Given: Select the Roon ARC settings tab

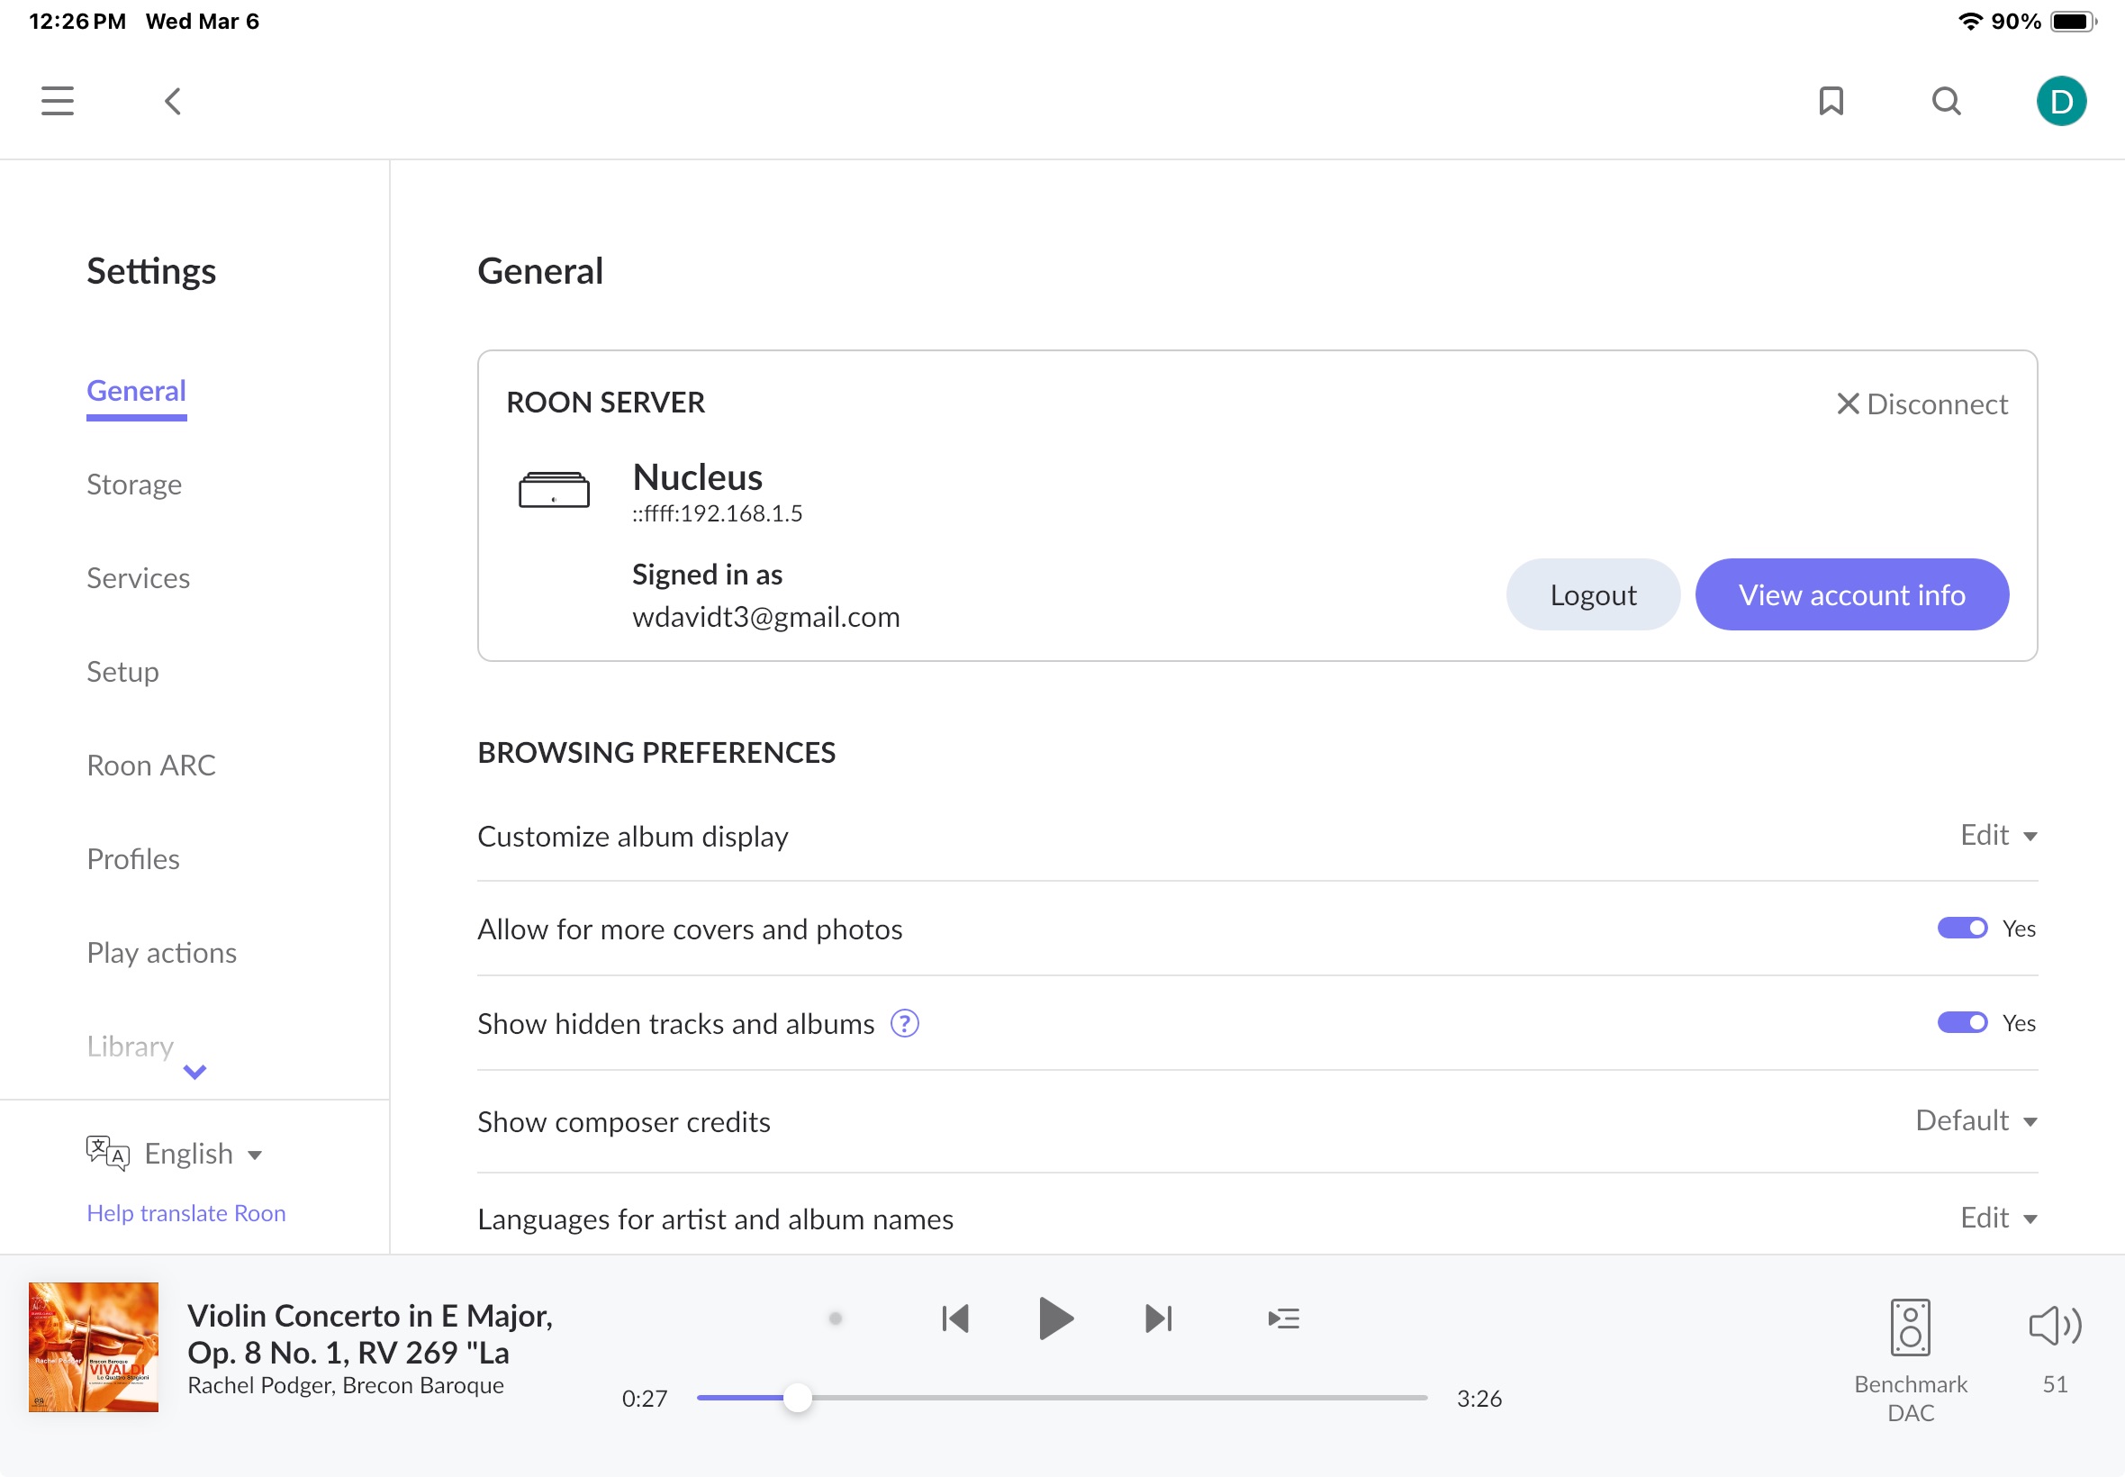Looking at the screenshot, I should (x=150, y=766).
